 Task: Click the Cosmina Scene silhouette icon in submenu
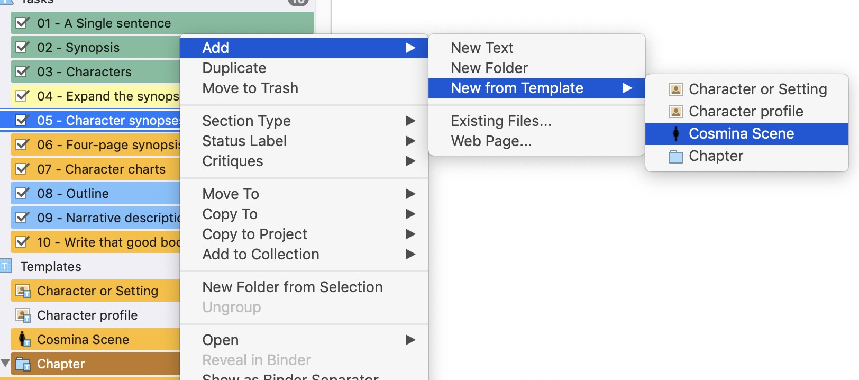point(675,133)
